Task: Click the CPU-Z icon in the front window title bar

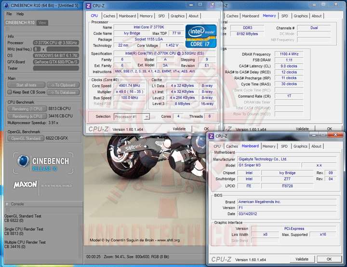Action: [88, 6]
